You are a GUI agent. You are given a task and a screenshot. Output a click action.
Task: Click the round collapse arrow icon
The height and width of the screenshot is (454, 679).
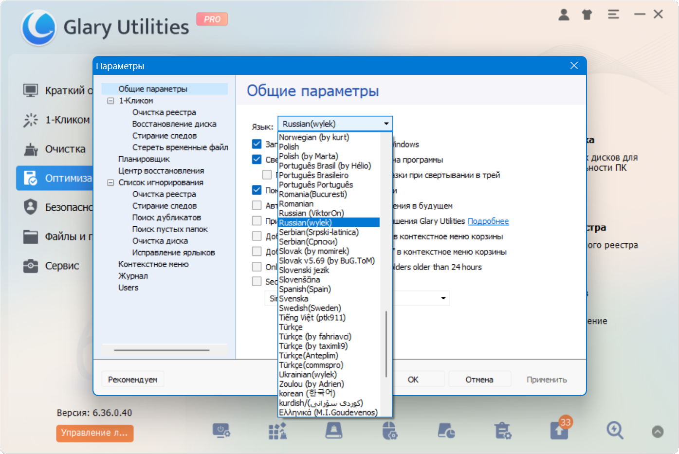point(658,432)
